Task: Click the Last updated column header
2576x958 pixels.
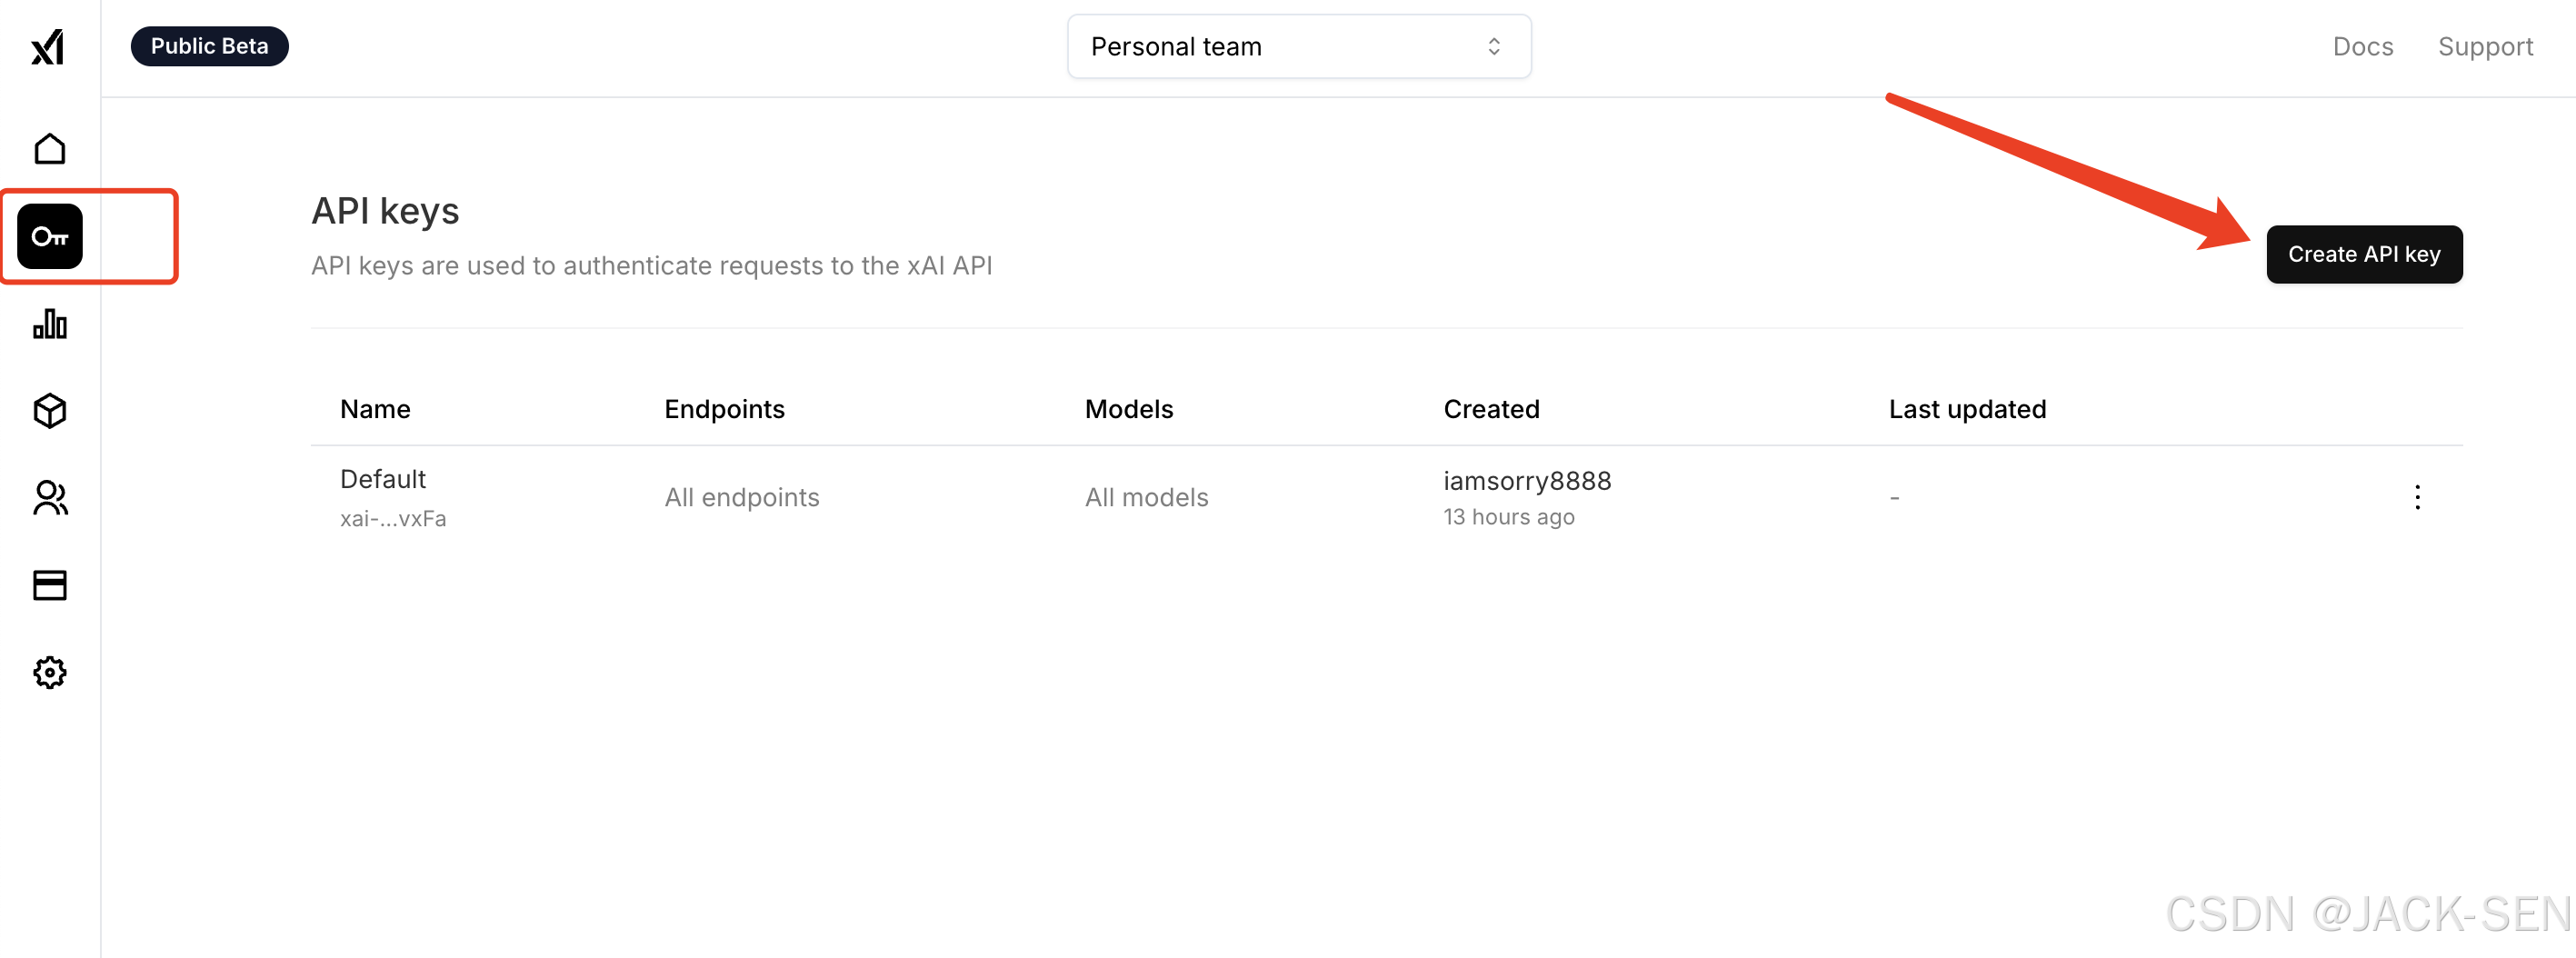Action: point(1967,408)
